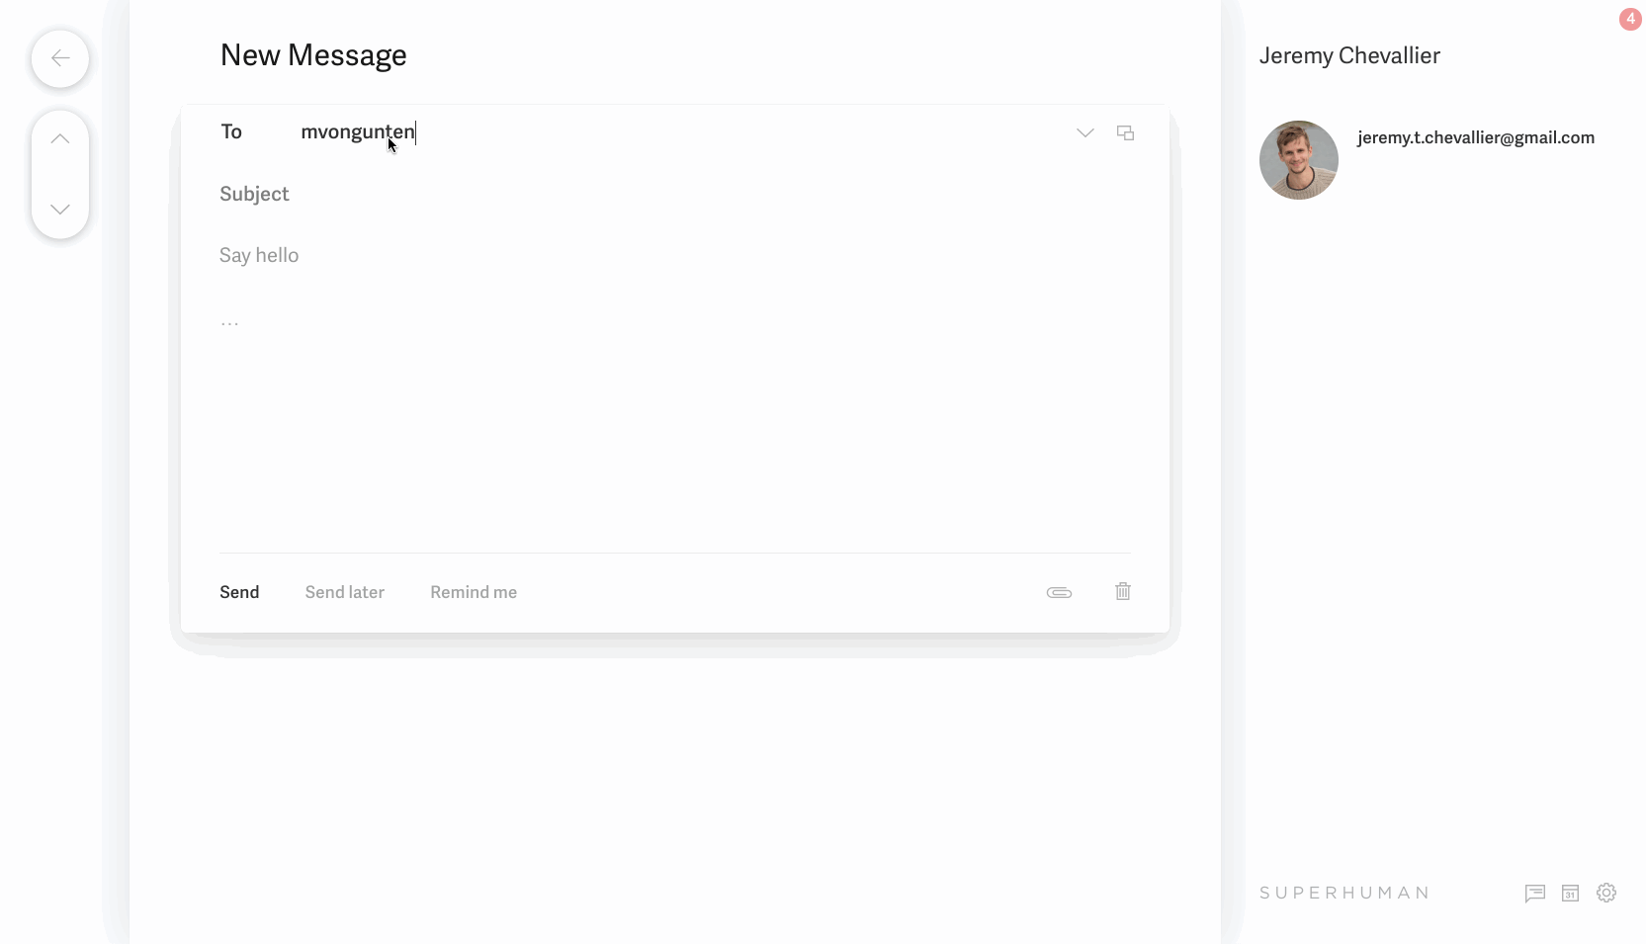The image size is (1646, 944).
Task: Go back using the left arrow button
Action: pyautogui.click(x=60, y=58)
